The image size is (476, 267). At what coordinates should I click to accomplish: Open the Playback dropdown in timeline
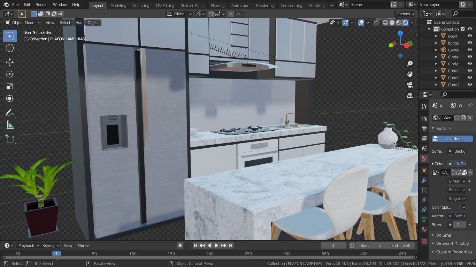28,245
